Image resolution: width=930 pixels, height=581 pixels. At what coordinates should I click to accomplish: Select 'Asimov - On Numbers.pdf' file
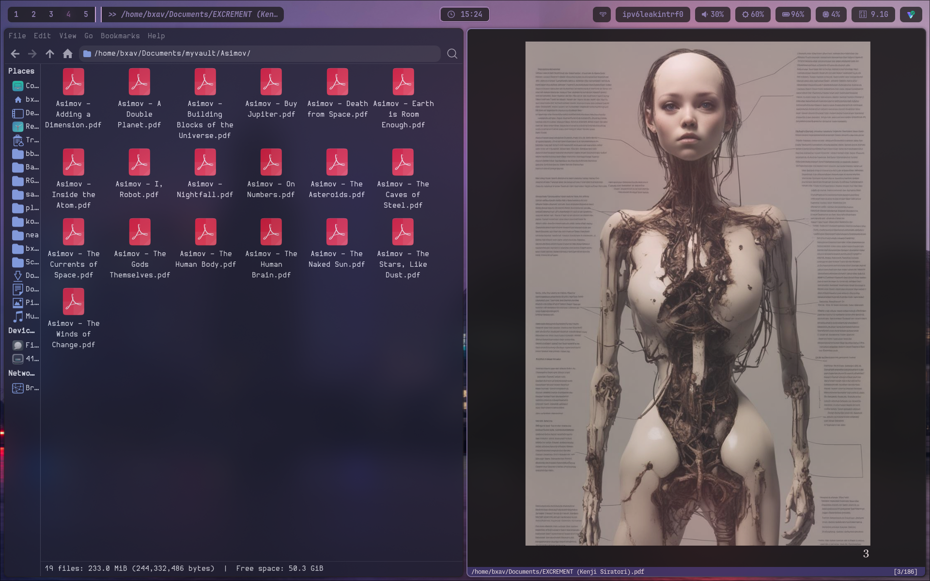coord(271,173)
